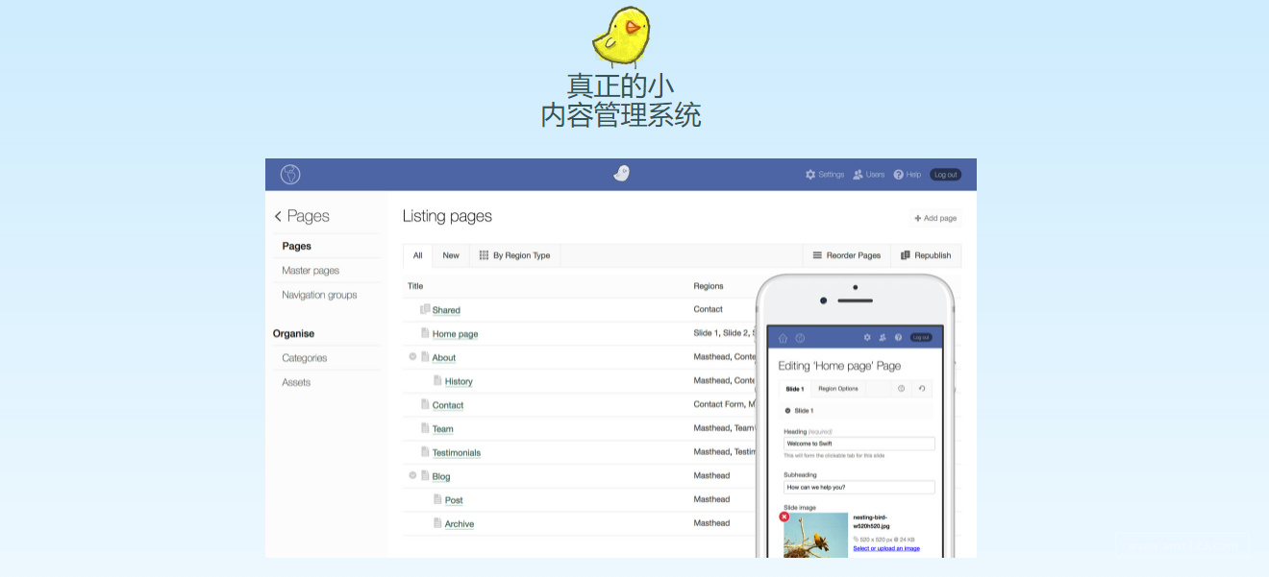Go back using the chevron beside Pages
Viewport: 1269px width, 577px height.
278,217
